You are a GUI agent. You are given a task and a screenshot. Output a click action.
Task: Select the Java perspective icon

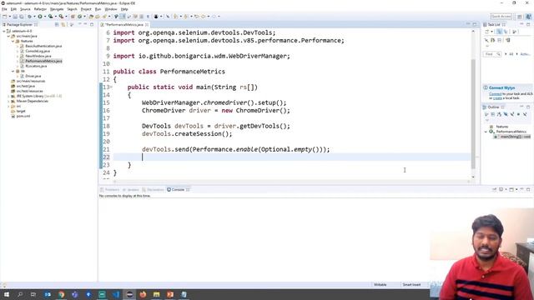coord(528,17)
